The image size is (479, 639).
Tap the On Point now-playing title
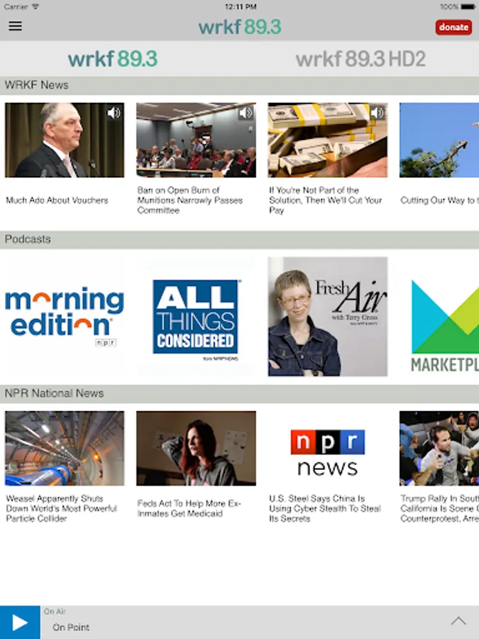click(x=71, y=627)
